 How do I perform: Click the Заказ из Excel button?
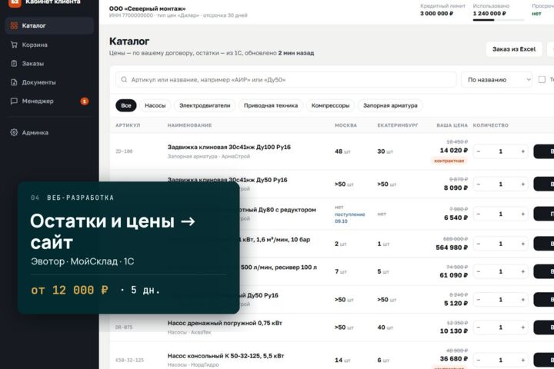coord(514,49)
